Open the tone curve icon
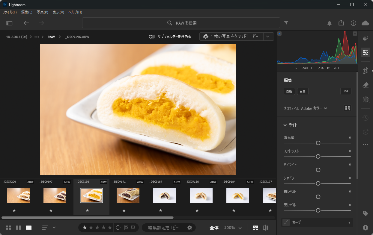373x235 pixels. click(286, 222)
